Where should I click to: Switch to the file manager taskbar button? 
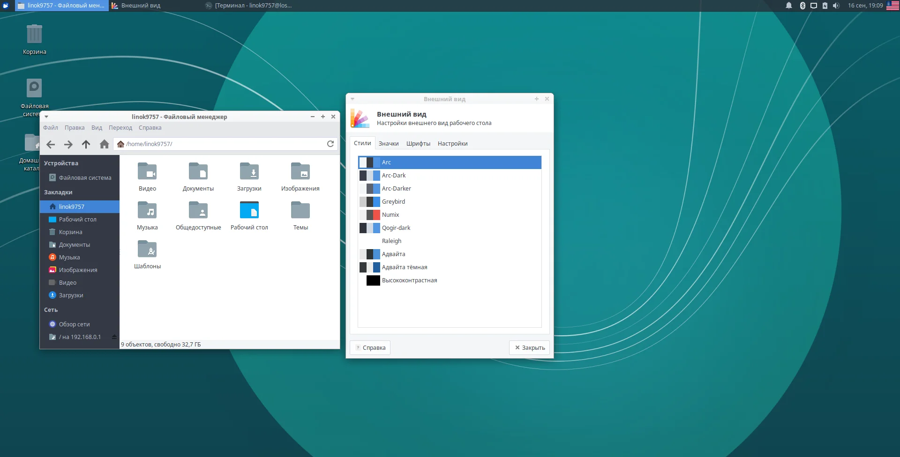tap(62, 6)
